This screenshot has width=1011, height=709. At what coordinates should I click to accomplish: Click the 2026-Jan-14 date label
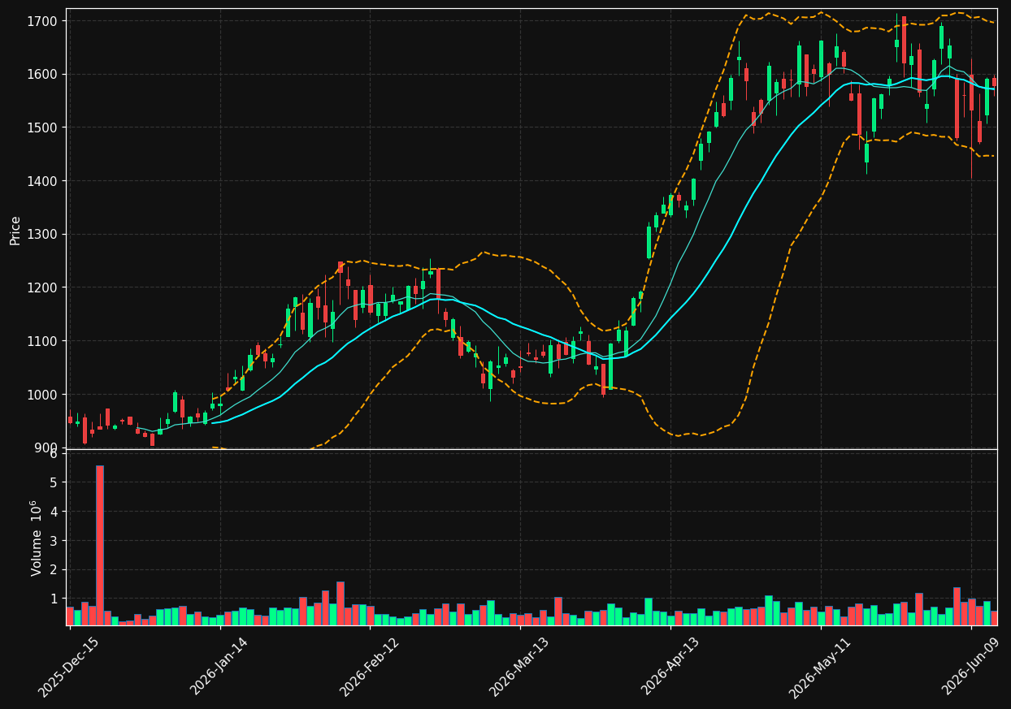click(219, 666)
